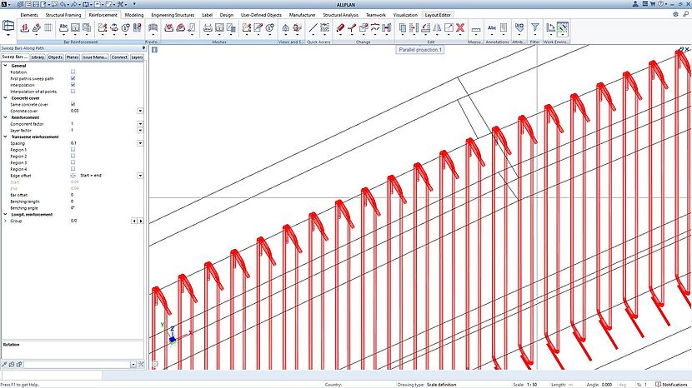Click the Parallel projection 1 label
The height and width of the screenshot is (388, 692).
click(x=421, y=50)
